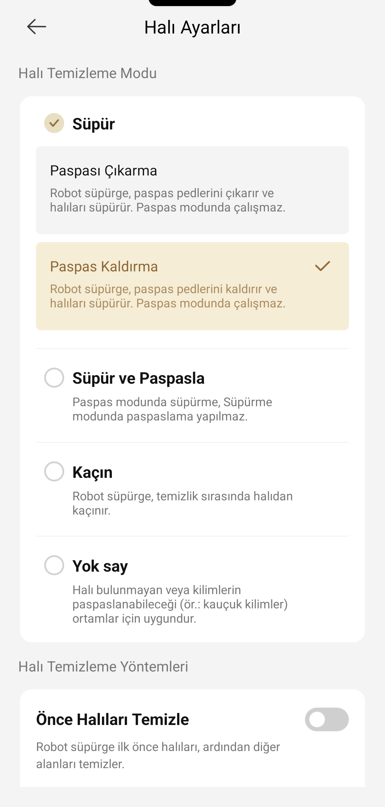
Task: Select the Kaçın radio button
Action: pos(54,471)
